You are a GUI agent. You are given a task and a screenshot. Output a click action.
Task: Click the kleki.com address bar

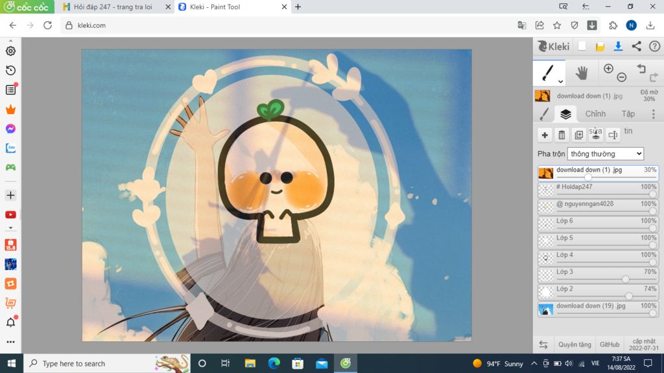[288, 25]
